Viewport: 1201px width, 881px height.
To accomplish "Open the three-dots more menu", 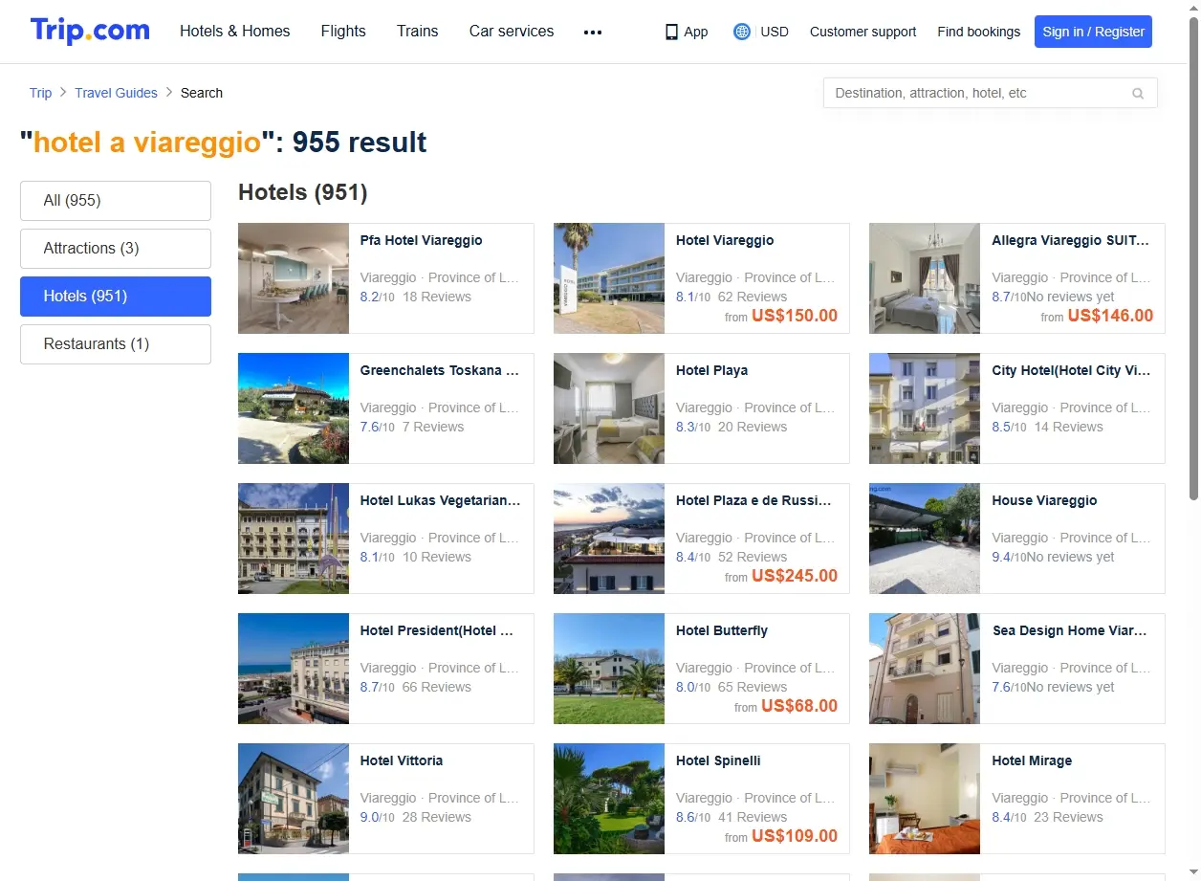I will click(x=593, y=32).
